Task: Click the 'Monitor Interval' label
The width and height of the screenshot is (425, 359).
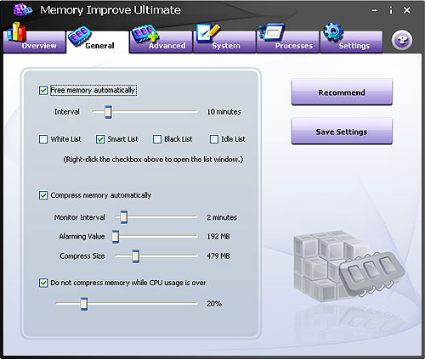Action: click(x=80, y=217)
